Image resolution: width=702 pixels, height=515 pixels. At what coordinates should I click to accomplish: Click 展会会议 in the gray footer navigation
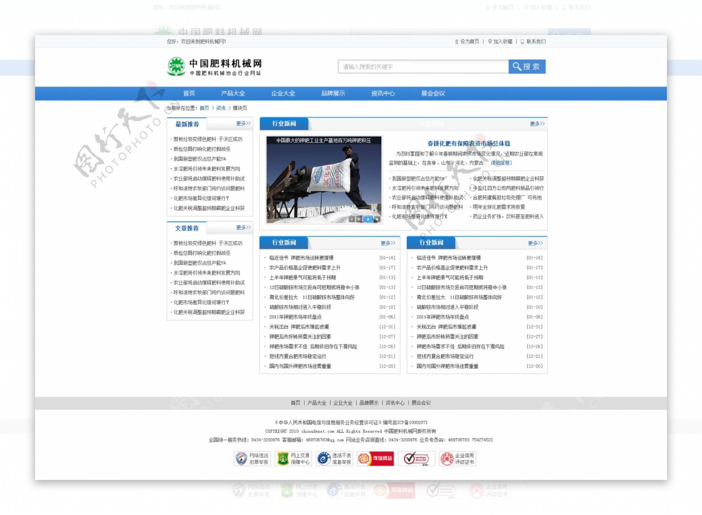(x=421, y=403)
